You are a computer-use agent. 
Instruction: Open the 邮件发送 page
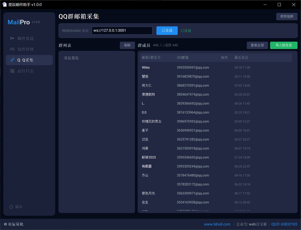click(x=29, y=38)
